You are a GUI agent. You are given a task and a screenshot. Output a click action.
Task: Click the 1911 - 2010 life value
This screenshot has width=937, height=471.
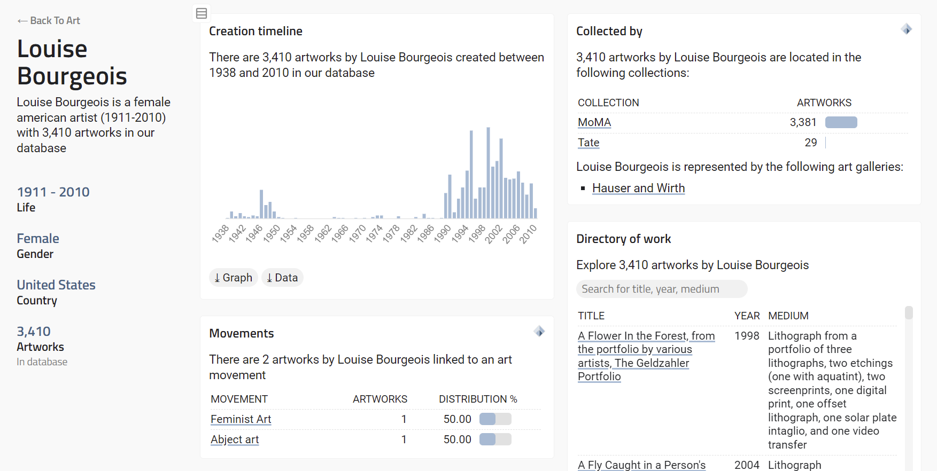click(53, 192)
